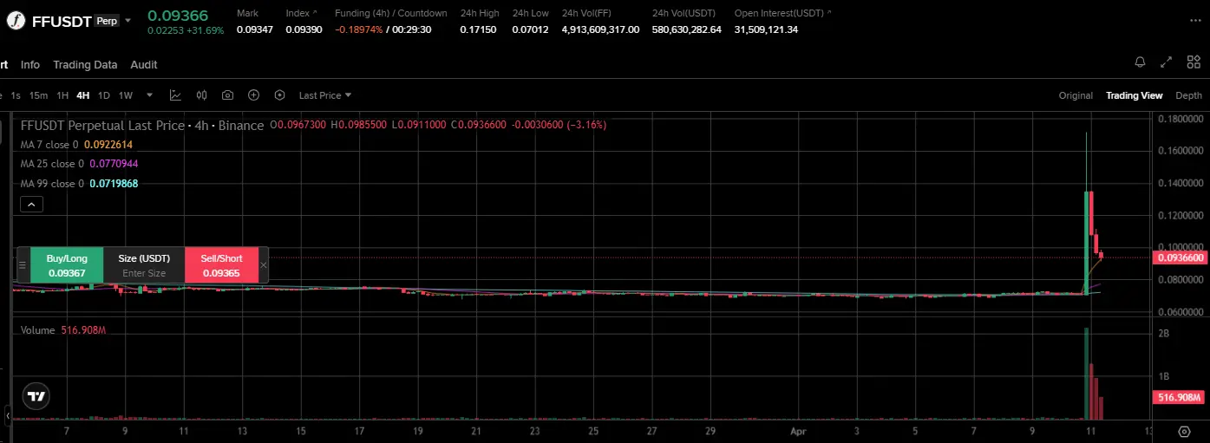The height and width of the screenshot is (443, 1210).
Task: Select the 1D time interval
Action: click(x=104, y=95)
